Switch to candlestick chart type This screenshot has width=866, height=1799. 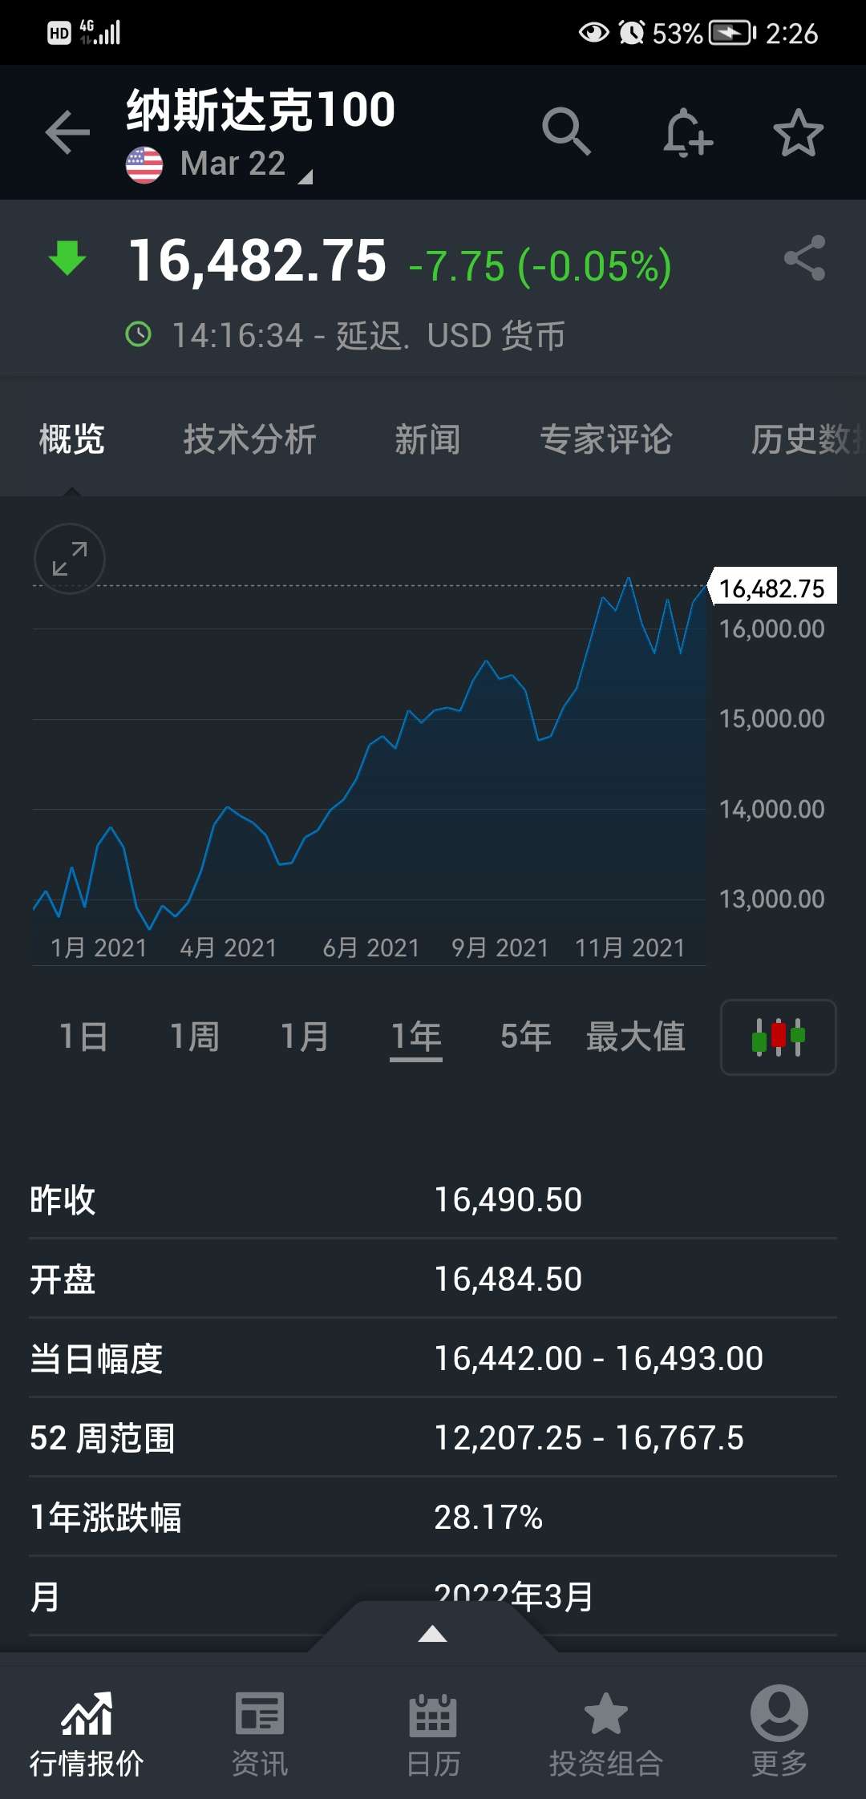click(778, 1037)
